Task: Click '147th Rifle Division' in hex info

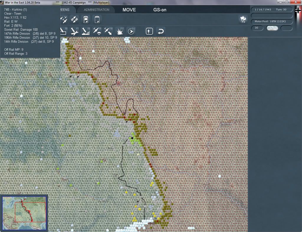Action: [x=17, y=34]
